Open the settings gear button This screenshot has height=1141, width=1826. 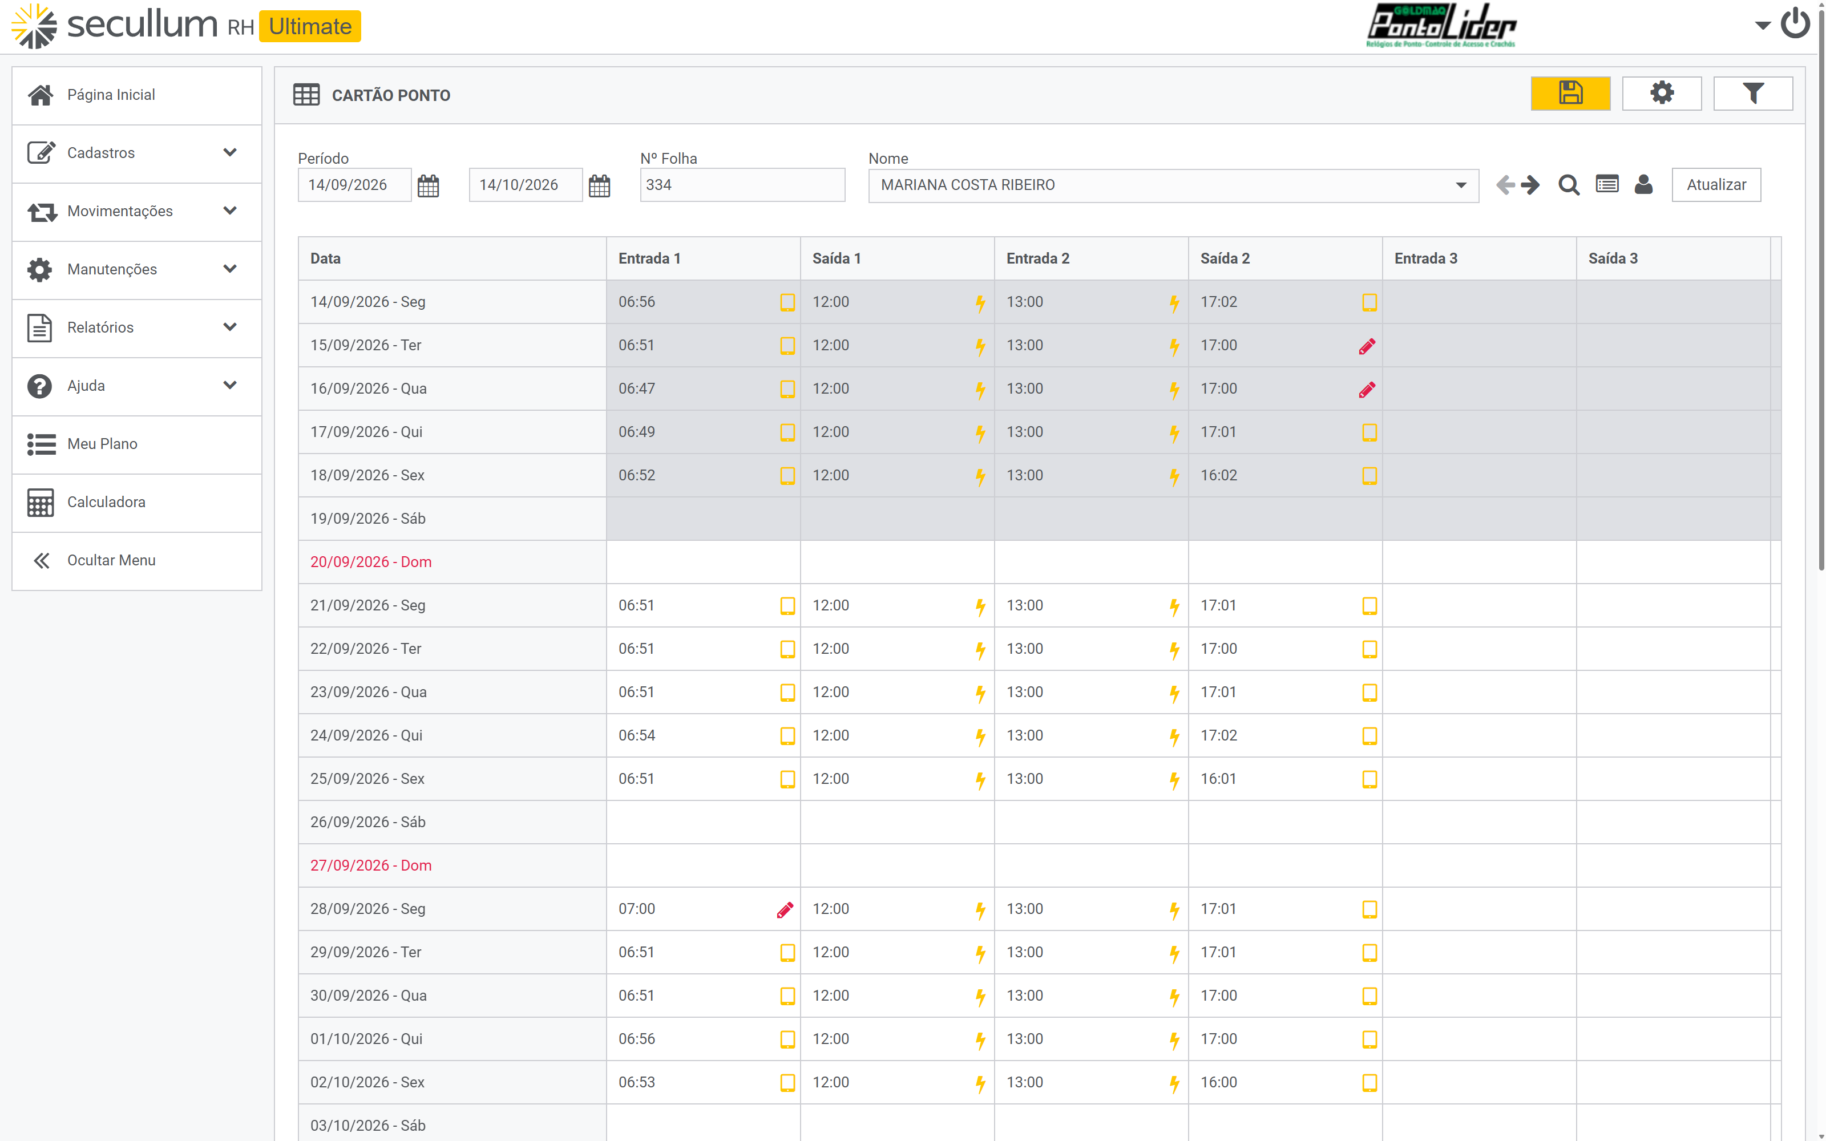[x=1662, y=94]
